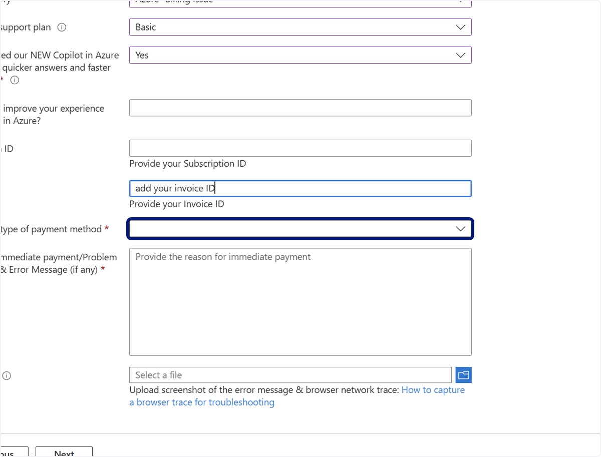Image resolution: width=601 pixels, height=457 pixels.
Task: Click the Invoice ID input field
Action: [x=300, y=188]
